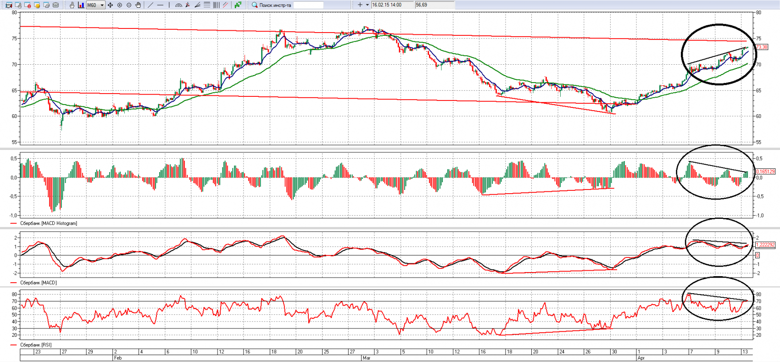Zoom in with the plus circle icon
The height and width of the screenshot is (362, 780).
[x=120, y=5]
